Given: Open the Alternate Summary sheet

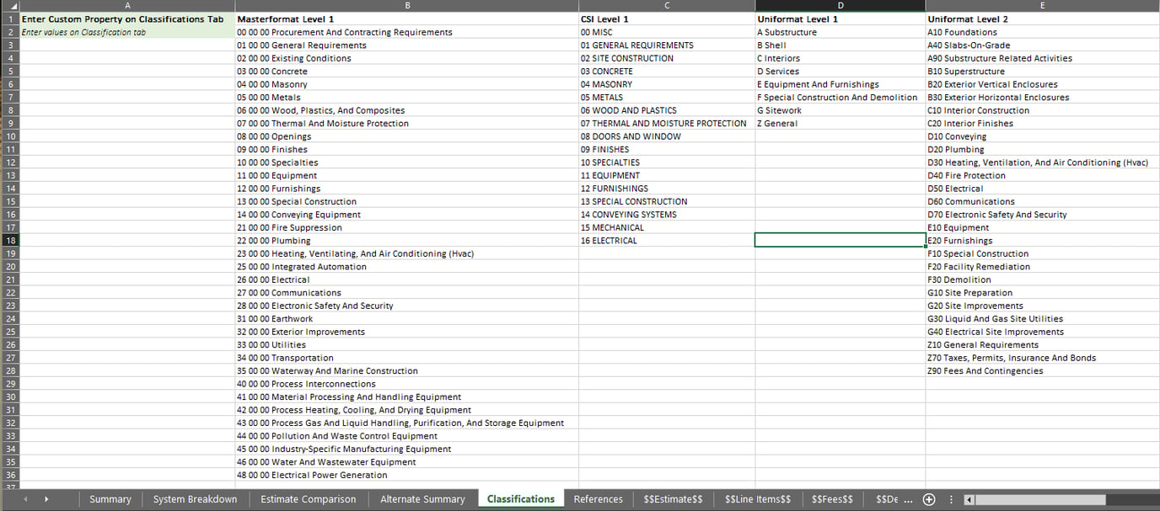Looking at the screenshot, I should point(422,498).
